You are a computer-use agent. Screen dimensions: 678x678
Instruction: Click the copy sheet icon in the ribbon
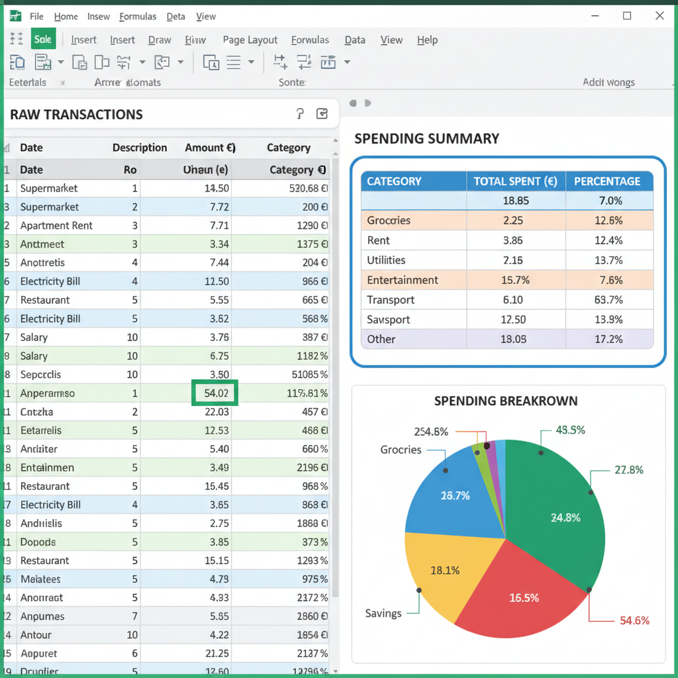pos(79,62)
